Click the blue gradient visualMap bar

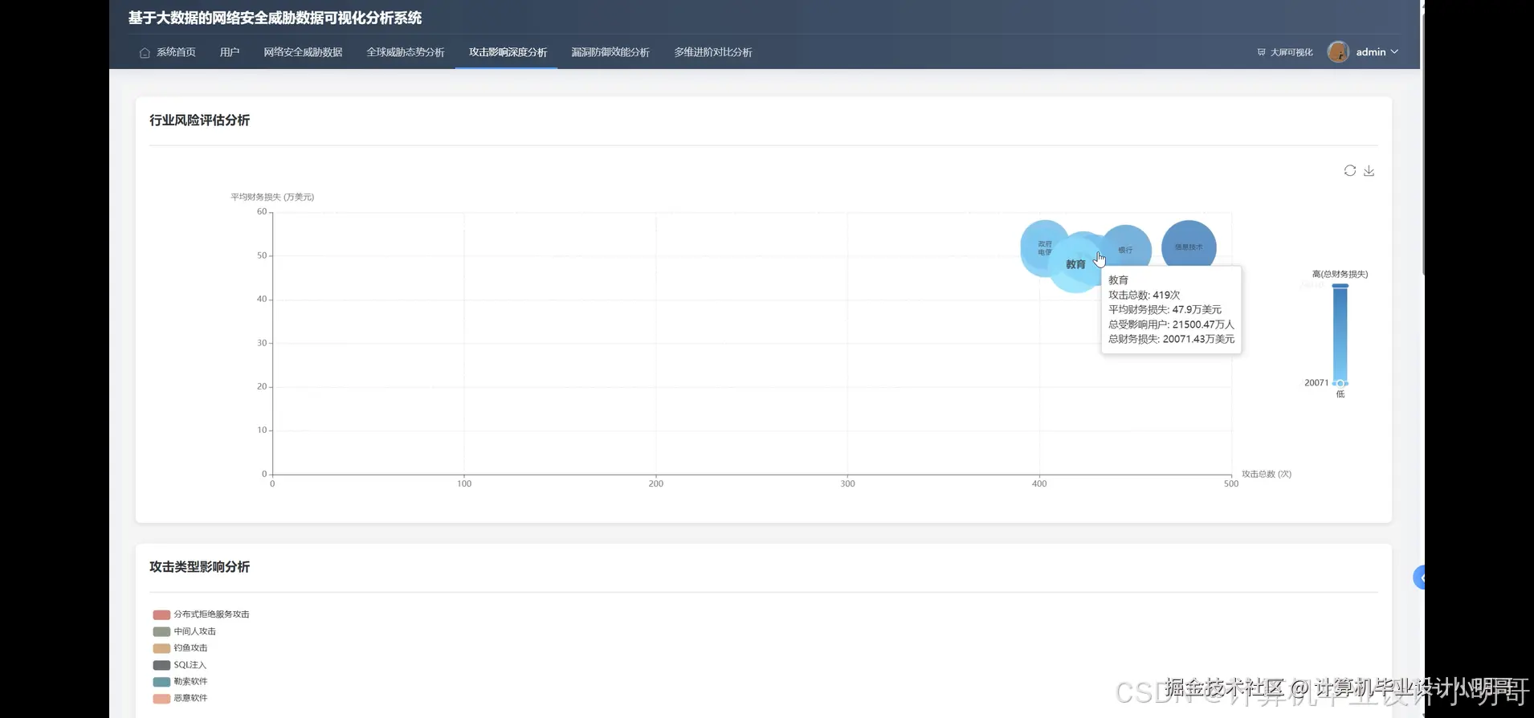pyautogui.click(x=1340, y=334)
